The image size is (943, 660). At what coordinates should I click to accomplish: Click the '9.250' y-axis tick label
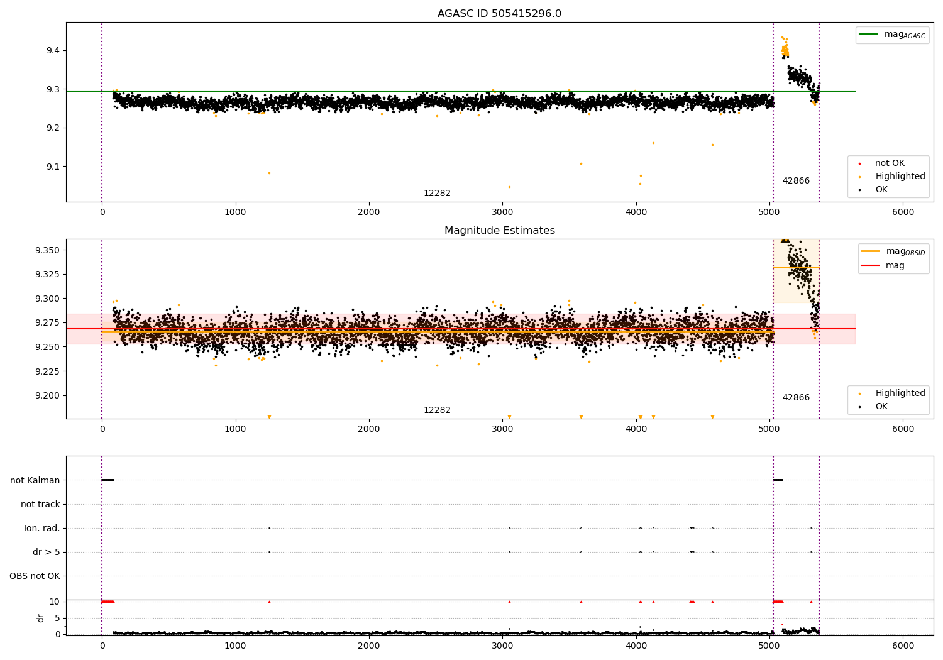tap(48, 348)
